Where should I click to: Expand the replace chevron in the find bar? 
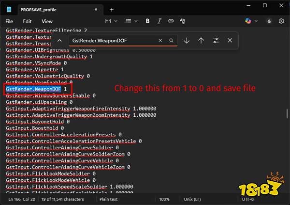(x=59, y=41)
